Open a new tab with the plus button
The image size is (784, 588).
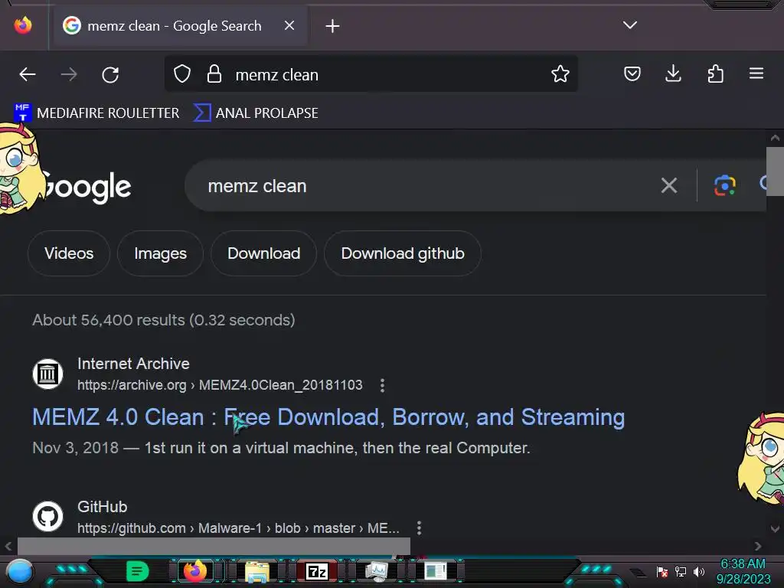pyautogui.click(x=332, y=26)
